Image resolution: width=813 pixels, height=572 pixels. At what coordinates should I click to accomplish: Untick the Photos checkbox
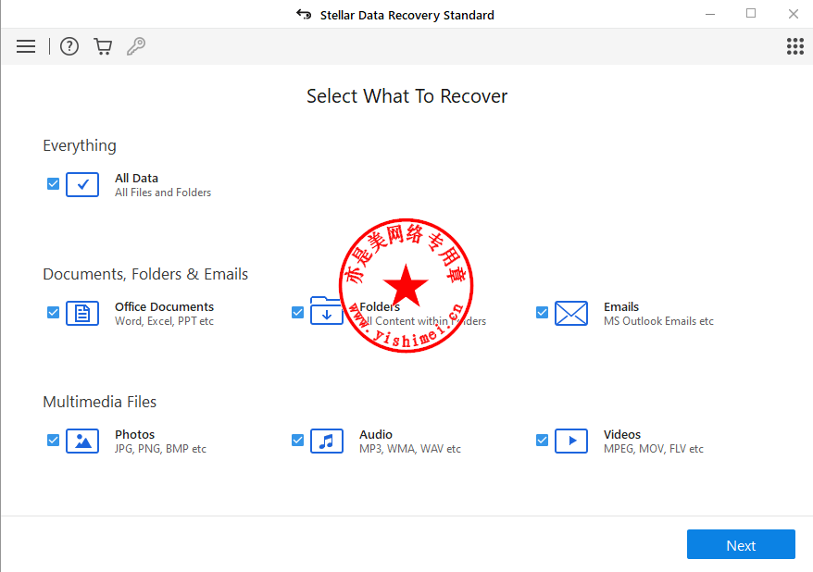[53, 441]
